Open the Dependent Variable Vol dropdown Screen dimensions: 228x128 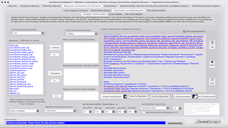[x=28, y=33]
